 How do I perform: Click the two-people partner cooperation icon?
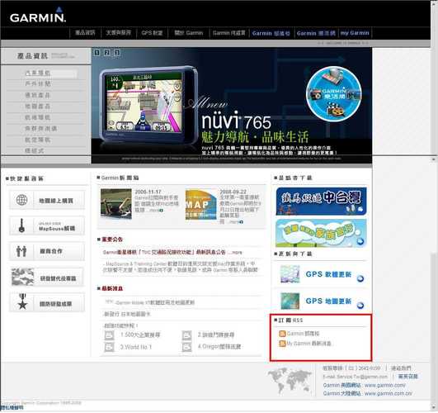click(21, 251)
